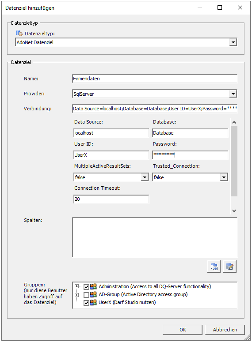The width and height of the screenshot is (252, 342).
Task: Click the Abbrechen button
Action: click(225, 330)
